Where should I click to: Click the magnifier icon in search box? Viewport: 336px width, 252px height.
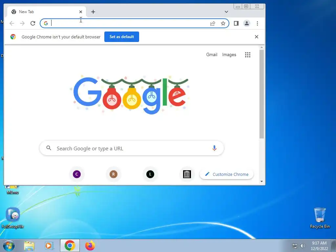[49, 148]
